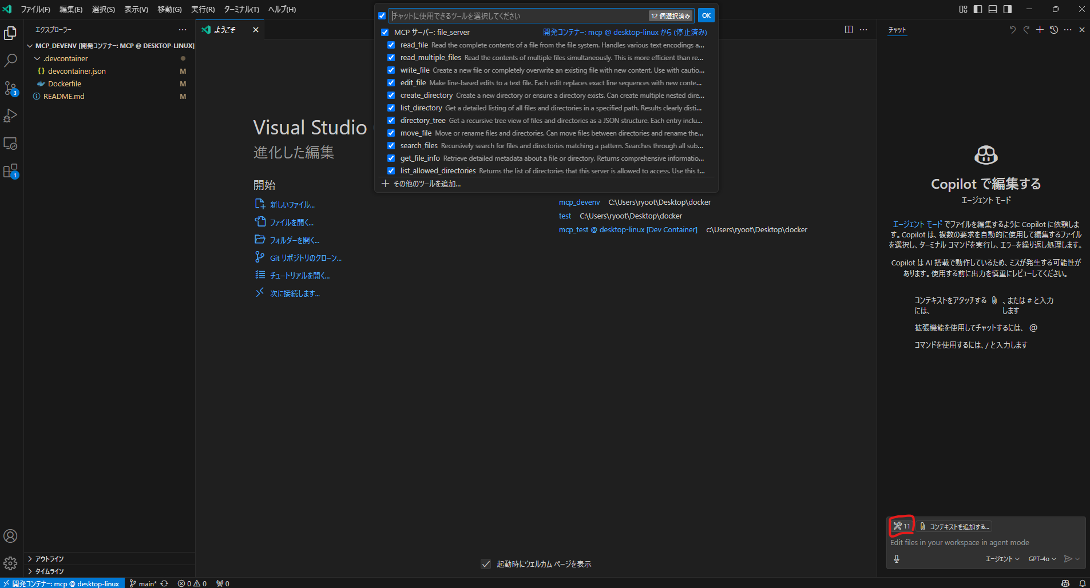Open devcontainer.json in explorer

click(x=77, y=71)
